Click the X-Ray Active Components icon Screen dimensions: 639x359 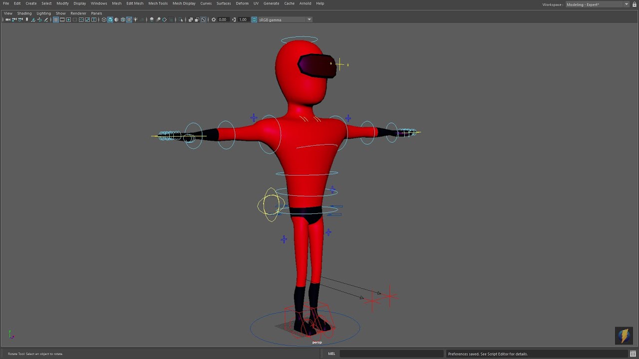pos(197,19)
